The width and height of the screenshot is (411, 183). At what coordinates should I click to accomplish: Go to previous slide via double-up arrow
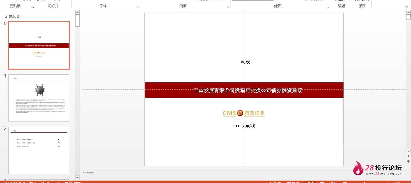click(408, 156)
